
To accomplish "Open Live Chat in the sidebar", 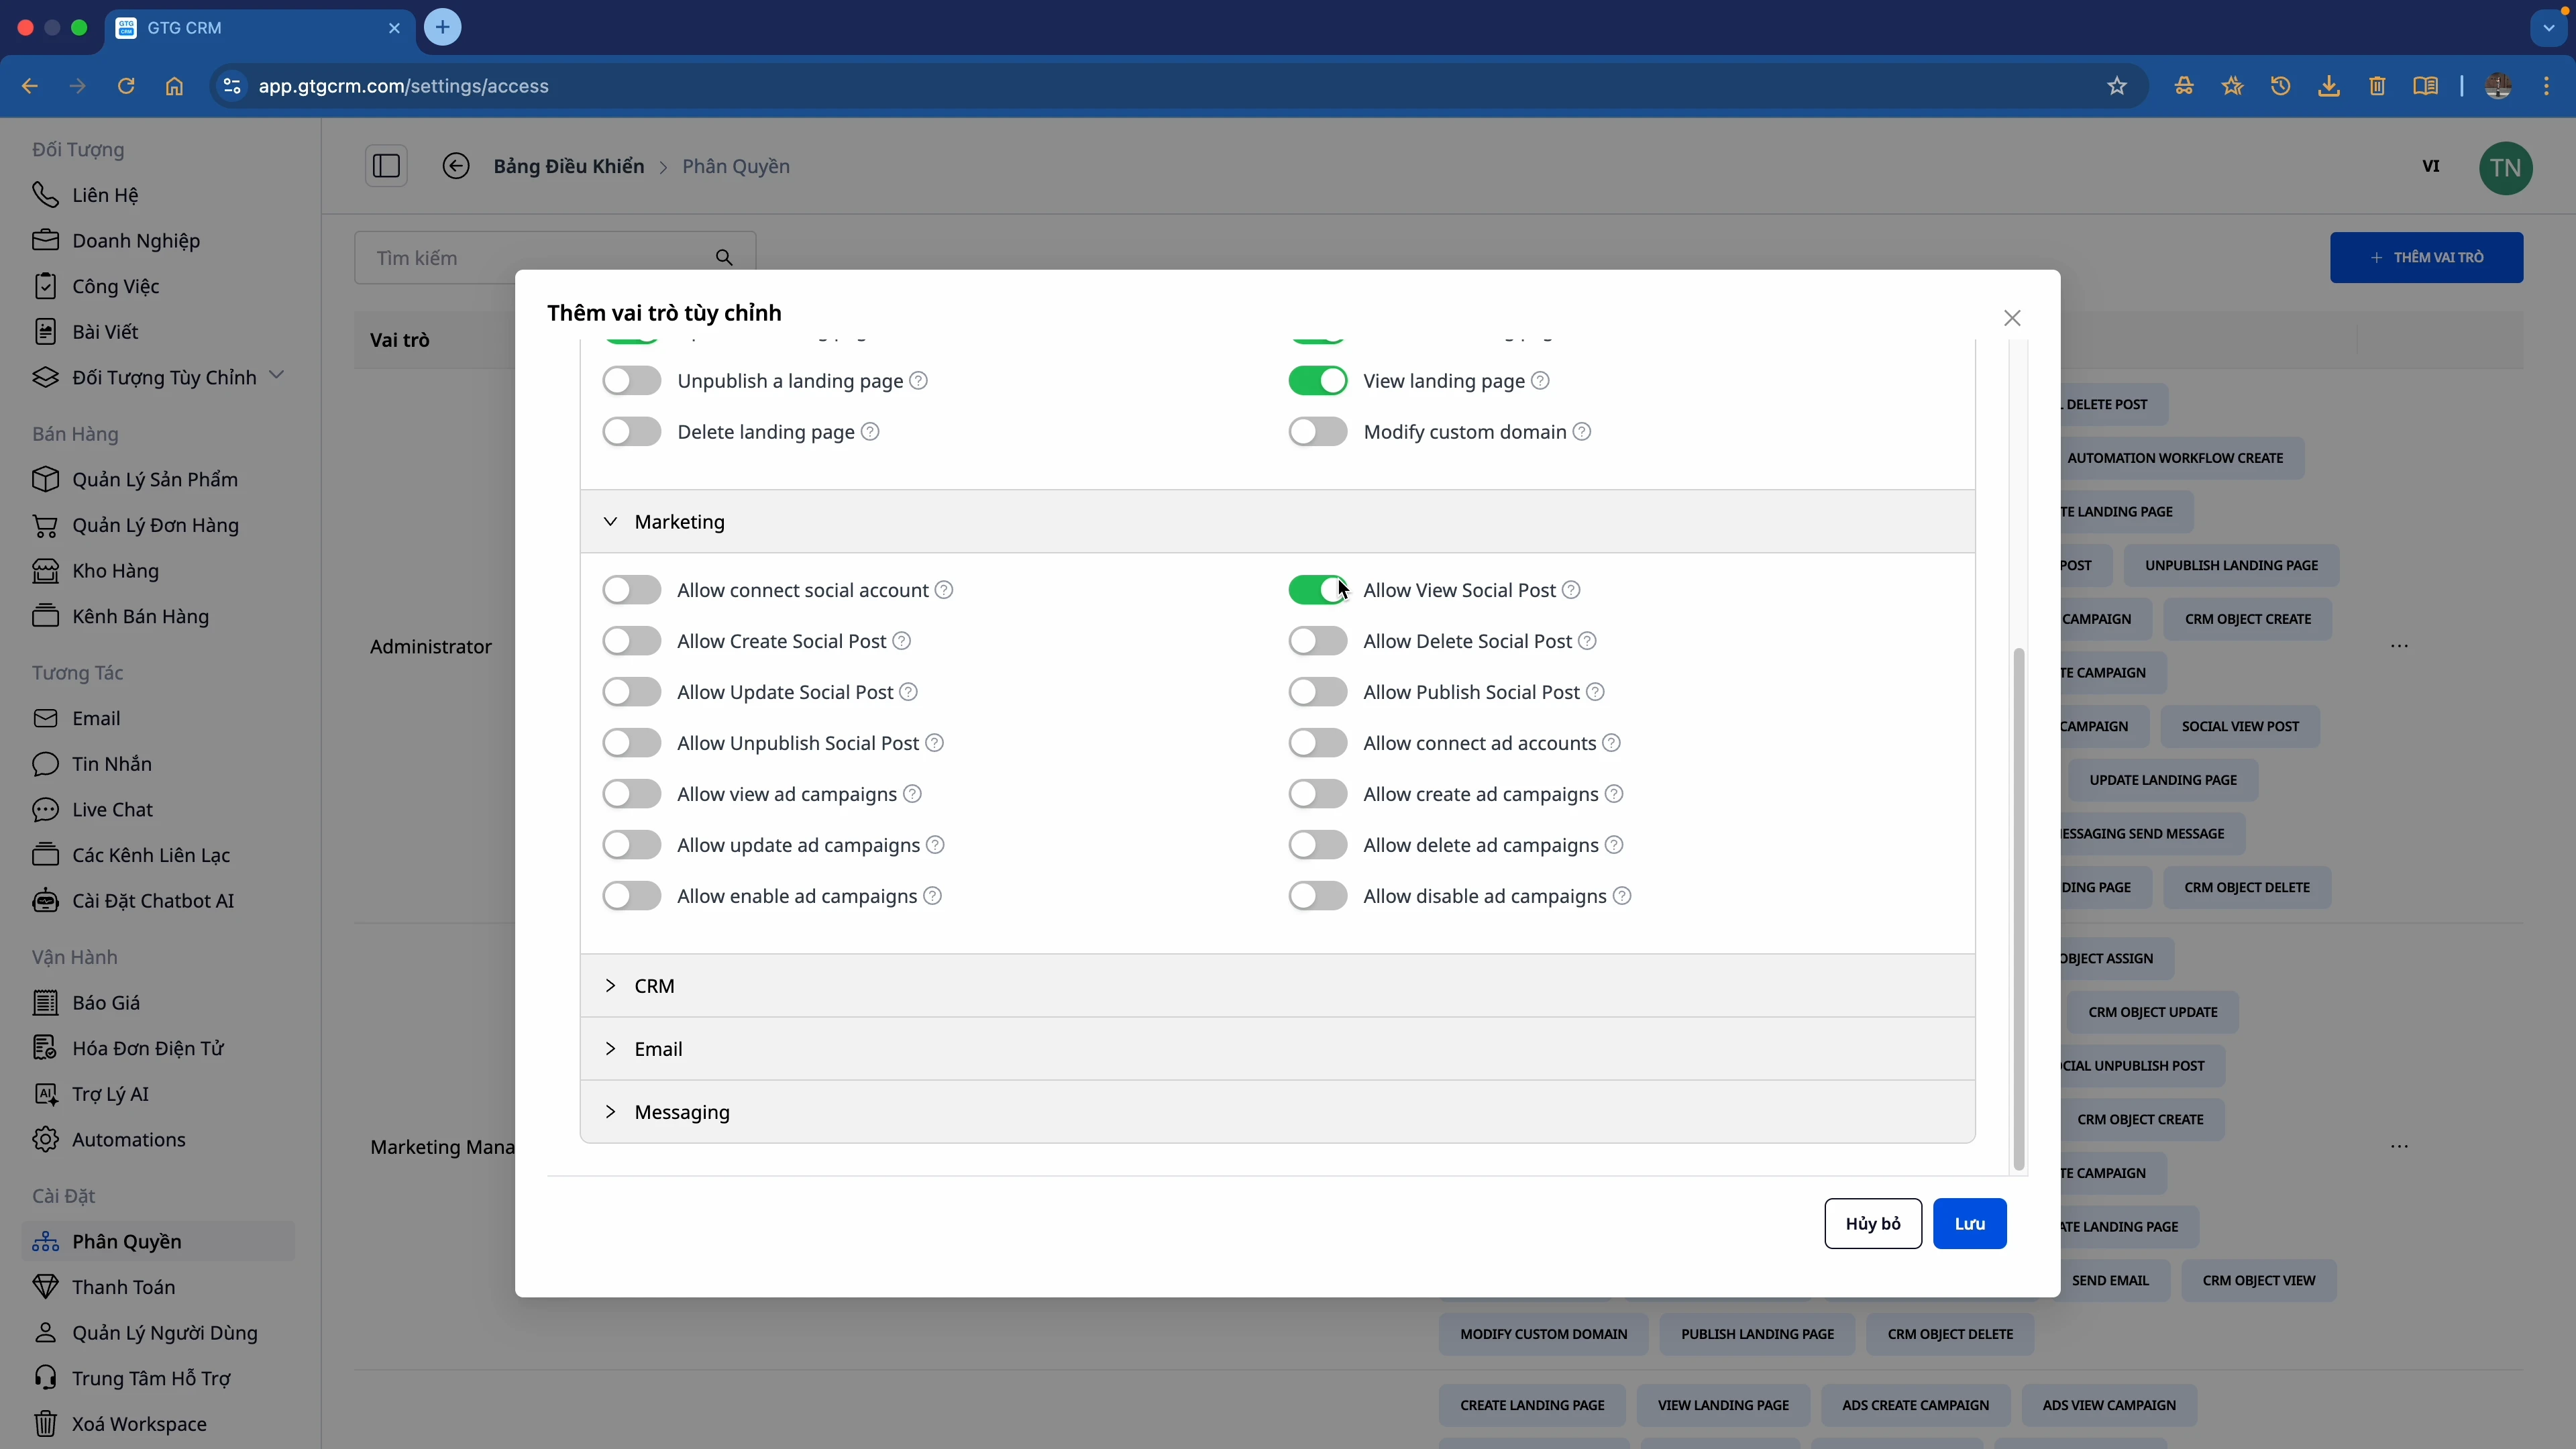I will pyautogui.click(x=112, y=809).
